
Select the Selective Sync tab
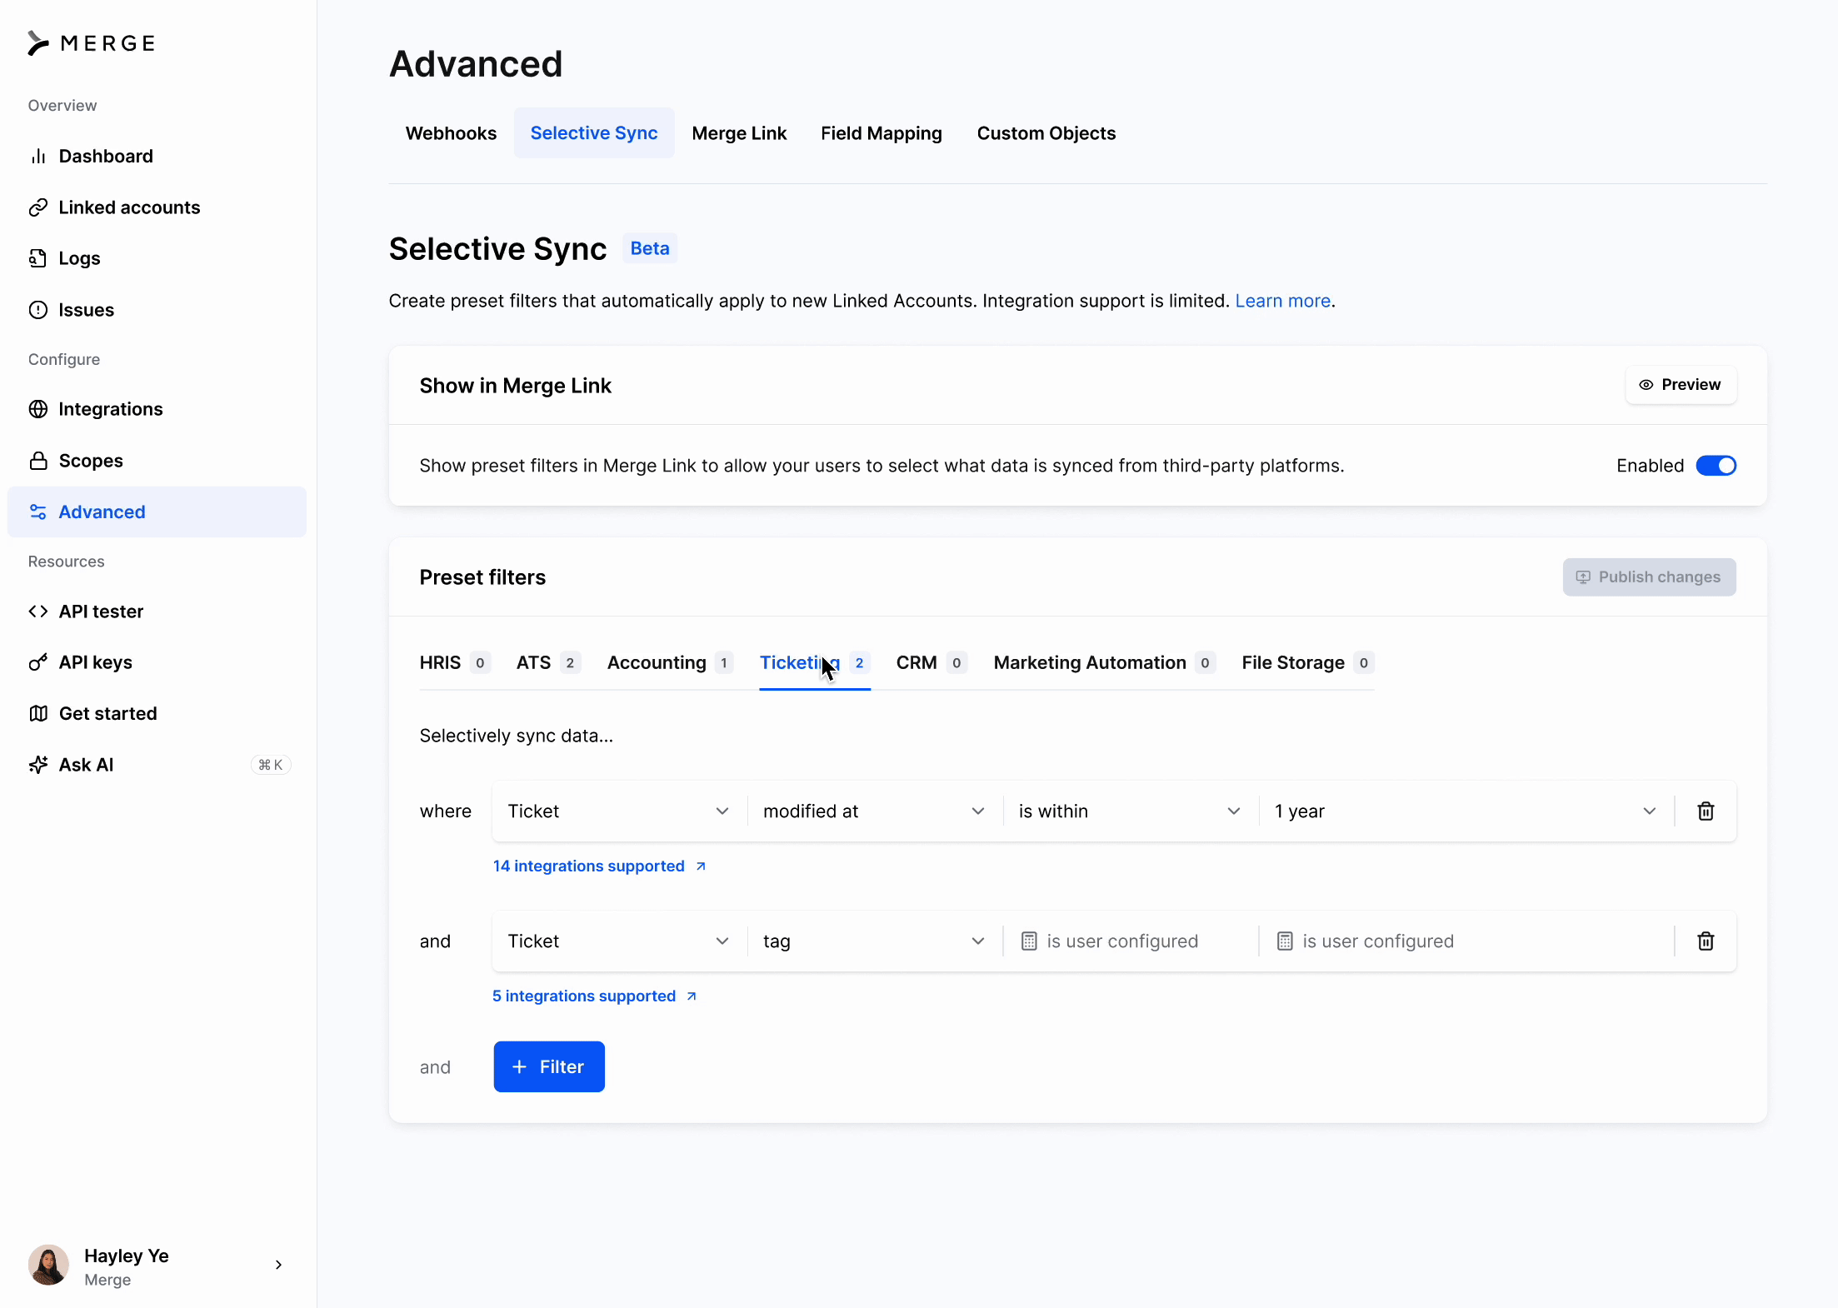click(594, 133)
